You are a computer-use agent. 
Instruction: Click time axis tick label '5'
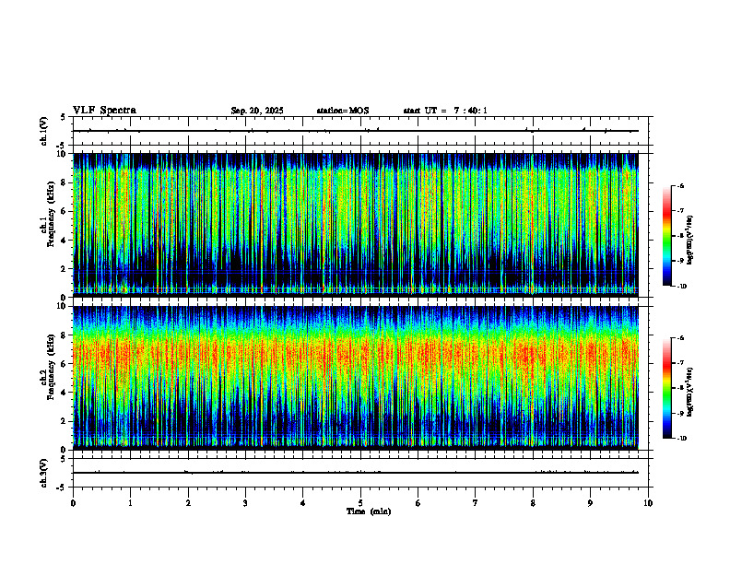tap(360, 503)
